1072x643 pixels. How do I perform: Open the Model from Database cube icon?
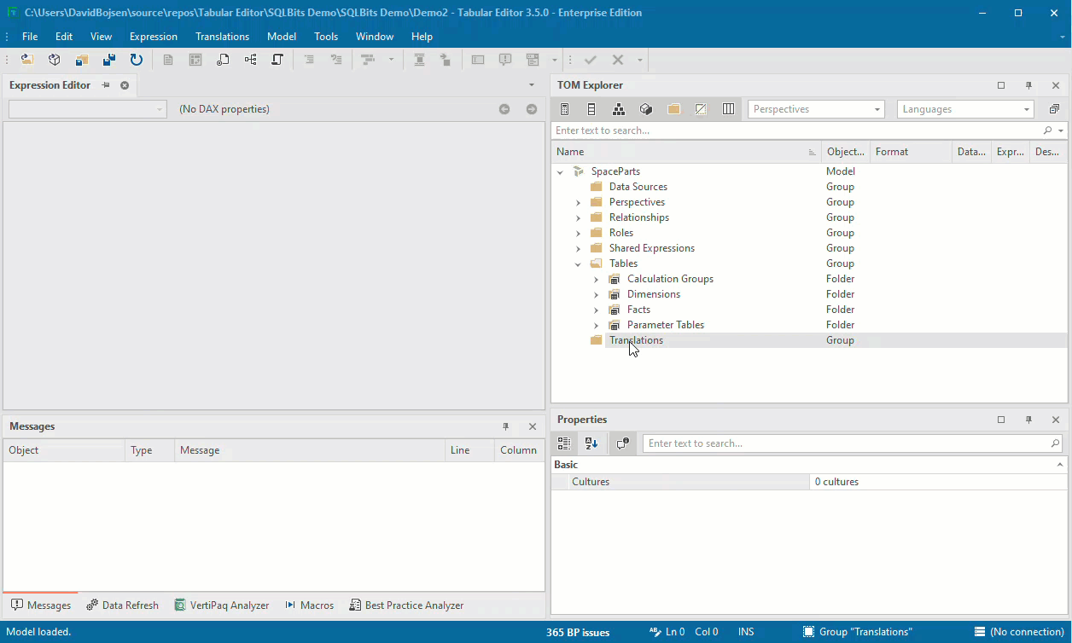(53, 59)
